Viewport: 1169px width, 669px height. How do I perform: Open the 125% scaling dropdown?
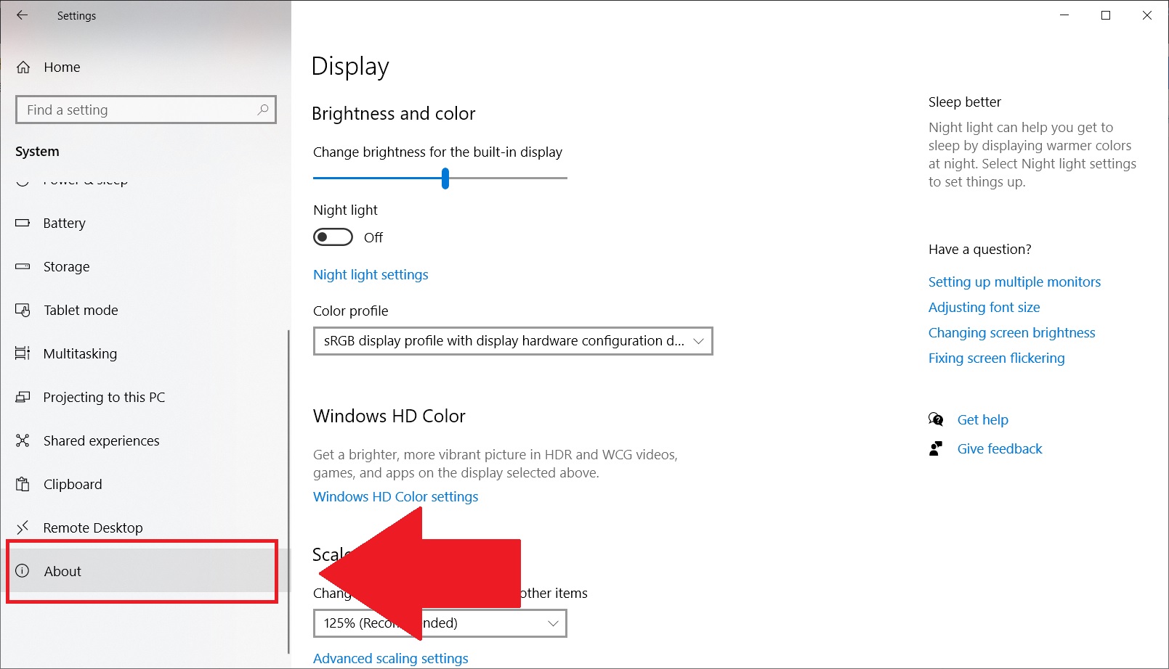[x=440, y=623]
